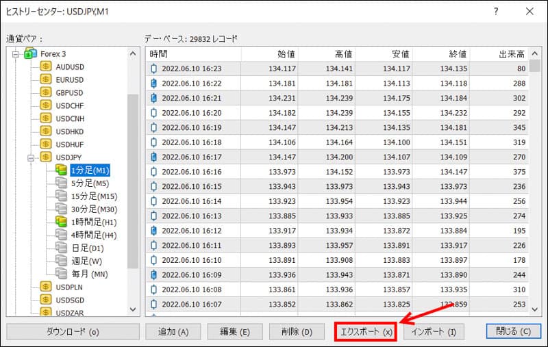
Task: Sort by the 時間 column header
Action: (193, 53)
